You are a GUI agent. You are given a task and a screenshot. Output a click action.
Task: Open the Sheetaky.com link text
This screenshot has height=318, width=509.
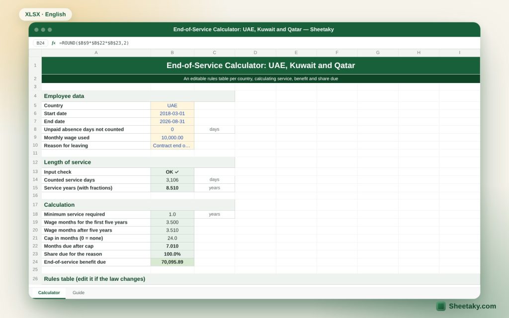pos(472,306)
